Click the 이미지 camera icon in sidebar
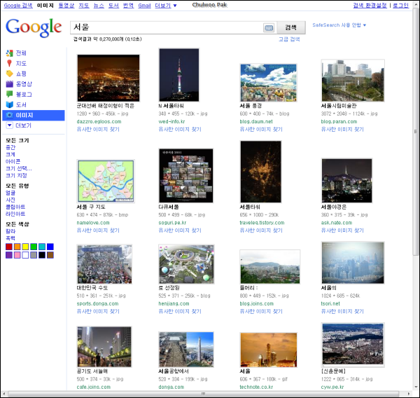Viewport: 420px width, 398px height. click(9, 115)
